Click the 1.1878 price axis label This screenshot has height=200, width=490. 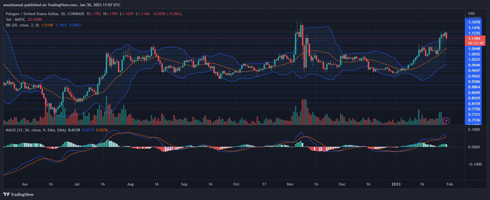tap(474, 22)
